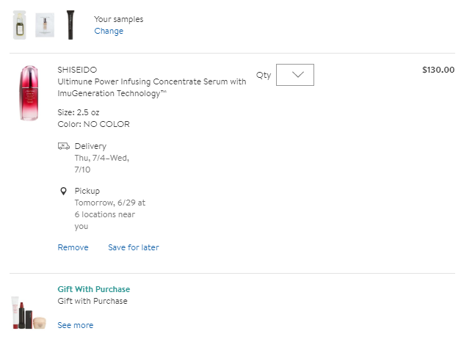475x342 pixels.
Task: Click the delivery truck icon
Action: point(64,146)
